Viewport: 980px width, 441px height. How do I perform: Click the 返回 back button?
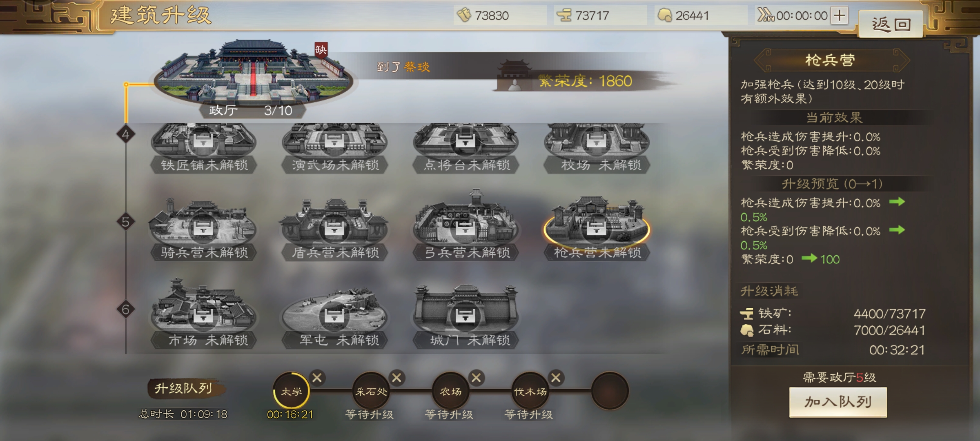[891, 24]
